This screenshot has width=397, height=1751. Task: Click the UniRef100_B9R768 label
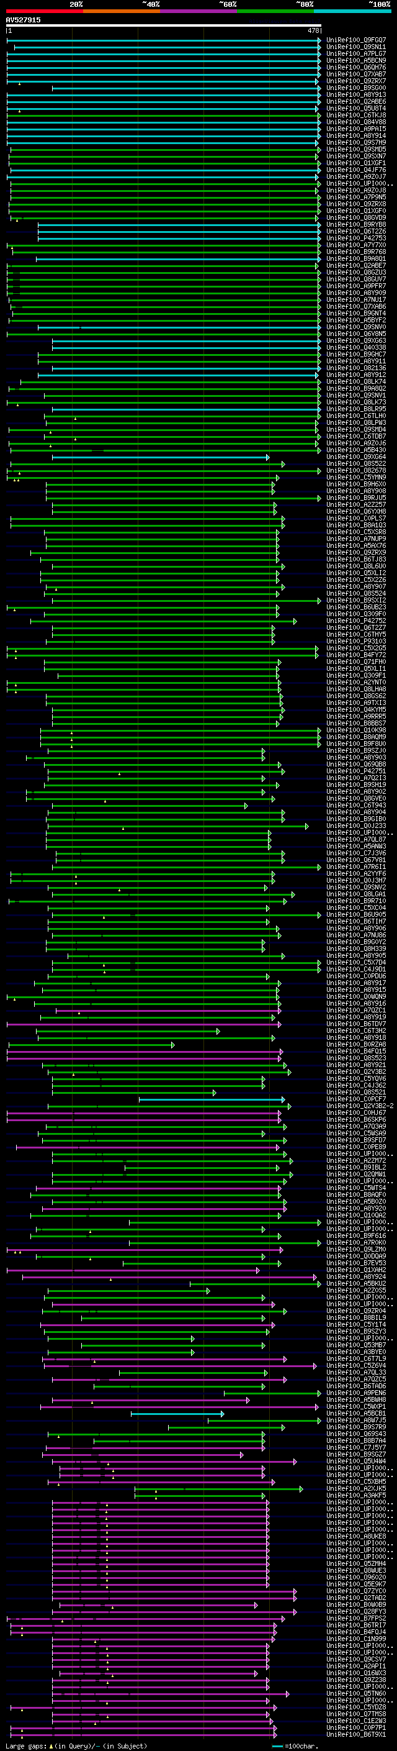pyautogui.click(x=356, y=252)
